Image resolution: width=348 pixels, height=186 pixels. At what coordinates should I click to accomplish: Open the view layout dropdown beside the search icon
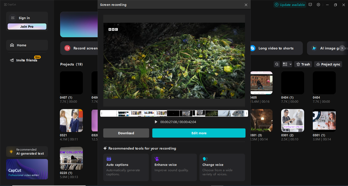[x=287, y=64]
